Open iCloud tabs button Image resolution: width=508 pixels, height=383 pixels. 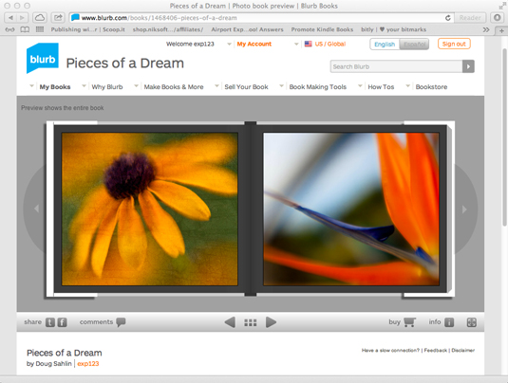pyautogui.click(x=40, y=17)
